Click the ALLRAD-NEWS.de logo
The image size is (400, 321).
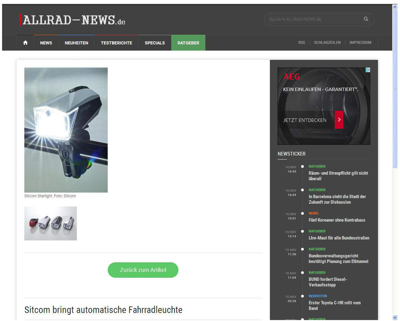(x=72, y=20)
